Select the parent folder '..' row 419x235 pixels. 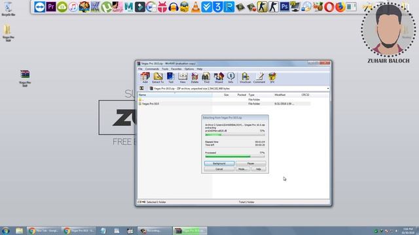pos(224,99)
